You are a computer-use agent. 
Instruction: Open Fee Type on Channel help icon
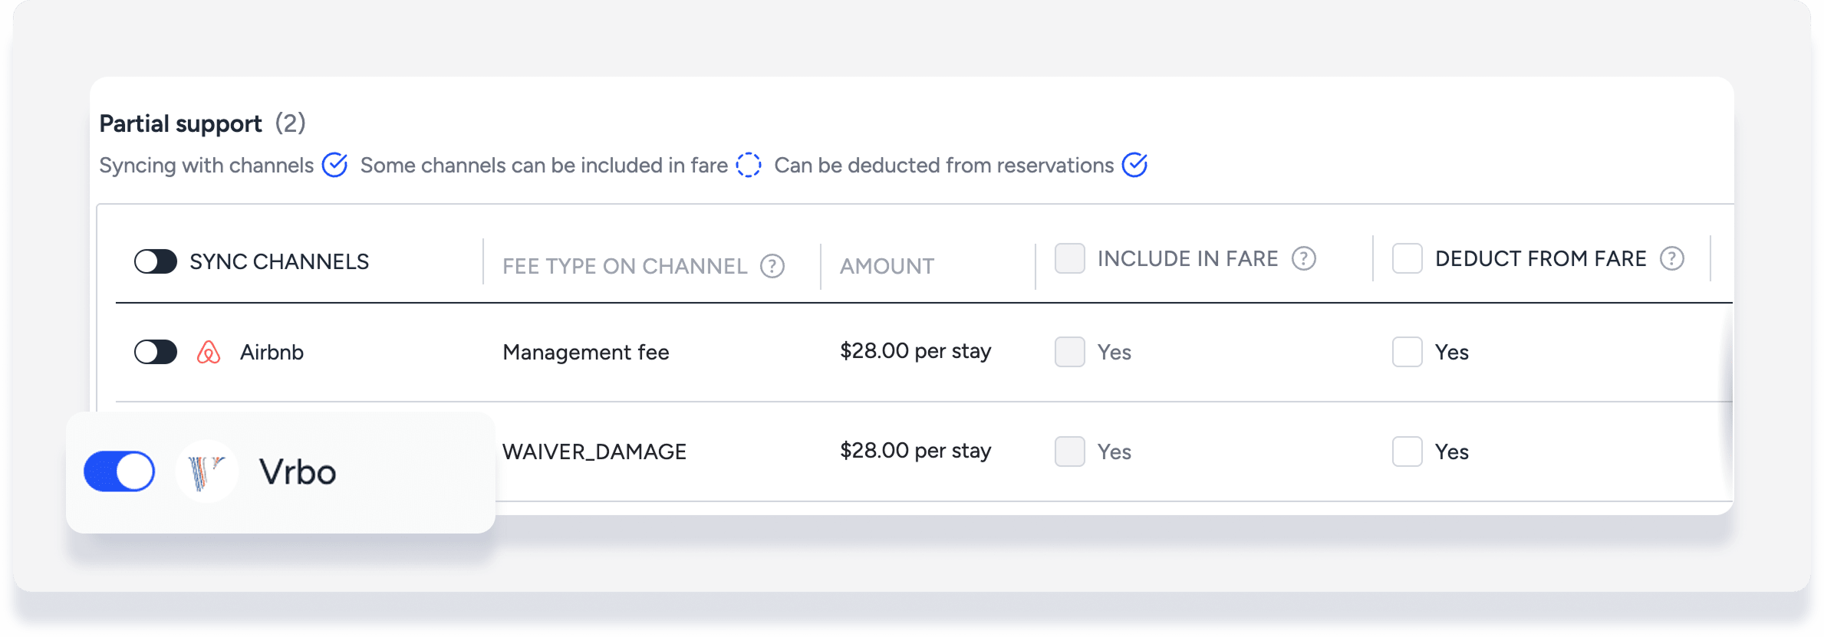772,266
